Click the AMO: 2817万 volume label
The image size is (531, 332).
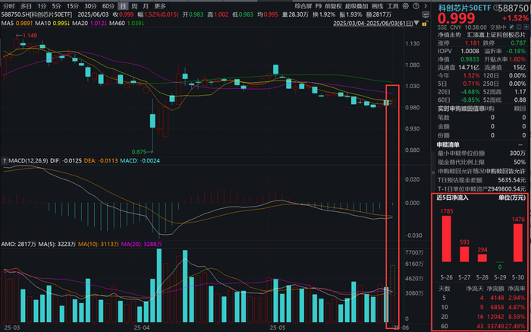(19, 244)
